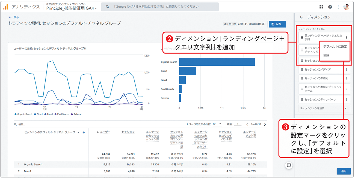Click the Paid Search bar in the bar chart
Image resolution: width=355 pixels, height=178 pixels.
[180, 89]
